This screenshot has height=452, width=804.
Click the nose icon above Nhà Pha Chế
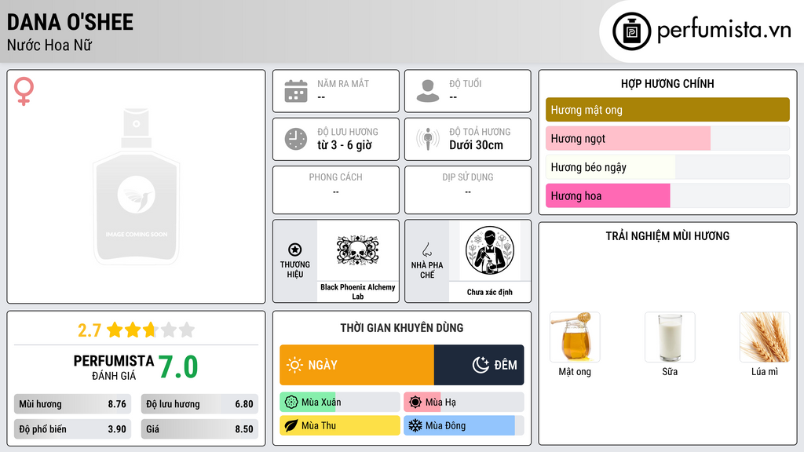coord(426,250)
